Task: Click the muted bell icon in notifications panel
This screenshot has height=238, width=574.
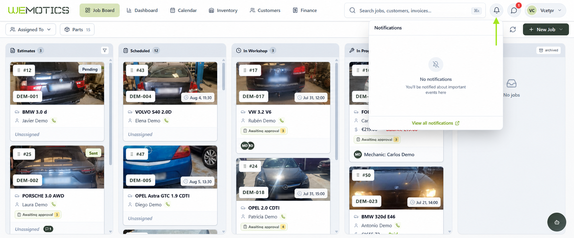Action: pos(436,64)
